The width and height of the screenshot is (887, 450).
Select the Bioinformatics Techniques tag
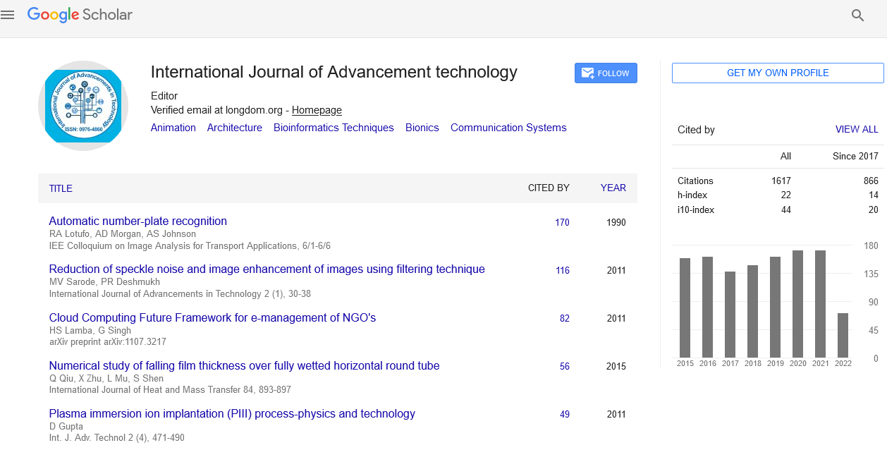[334, 128]
